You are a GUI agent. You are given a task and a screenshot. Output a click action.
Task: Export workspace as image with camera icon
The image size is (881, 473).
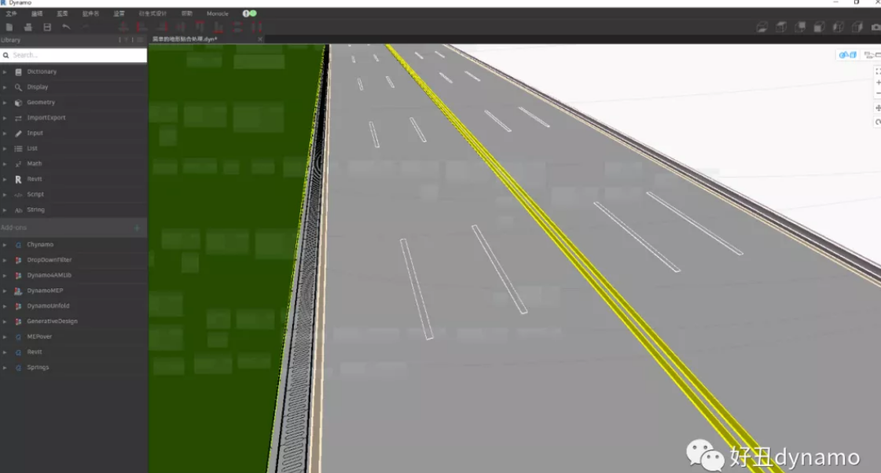click(x=876, y=27)
